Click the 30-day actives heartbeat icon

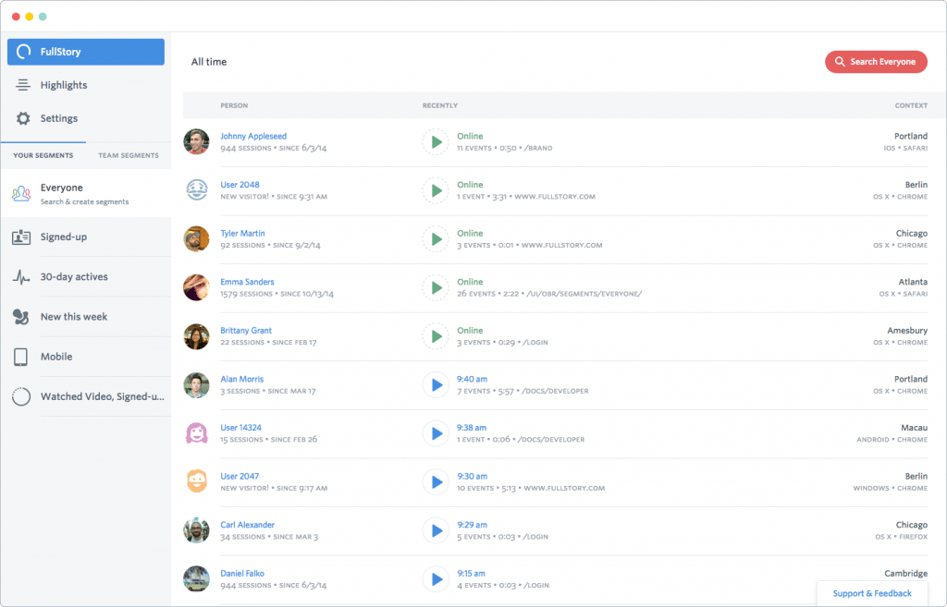coord(20,276)
